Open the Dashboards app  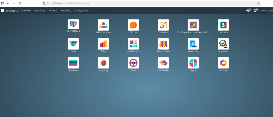(x=133, y=44)
